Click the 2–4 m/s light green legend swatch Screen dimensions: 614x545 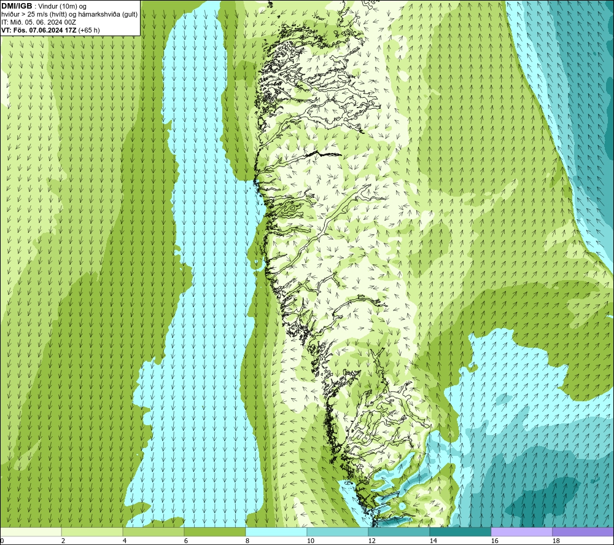click(92, 531)
